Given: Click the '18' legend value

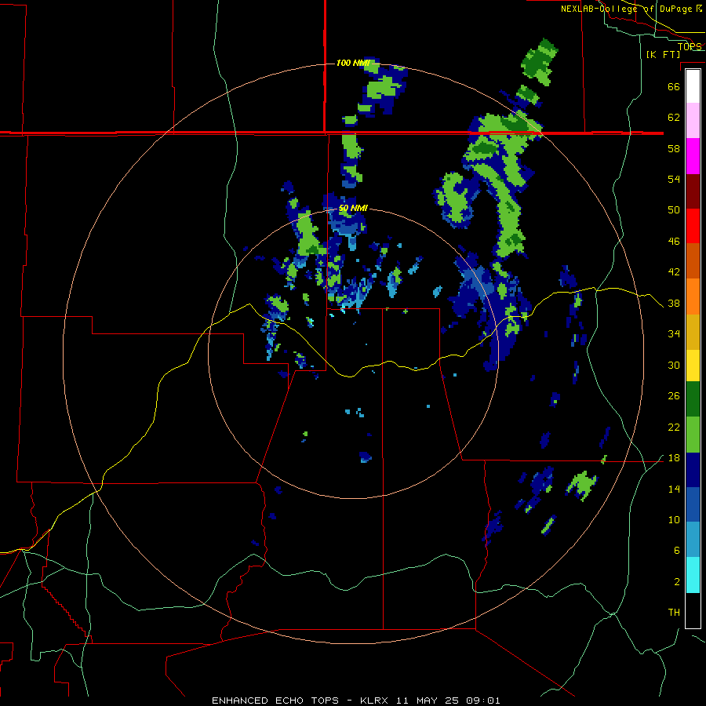Looking at the screenshot, I should pyautogui.click(x=674, y=458).
